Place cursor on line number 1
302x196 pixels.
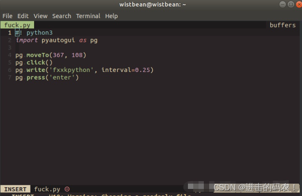(10, 33)
